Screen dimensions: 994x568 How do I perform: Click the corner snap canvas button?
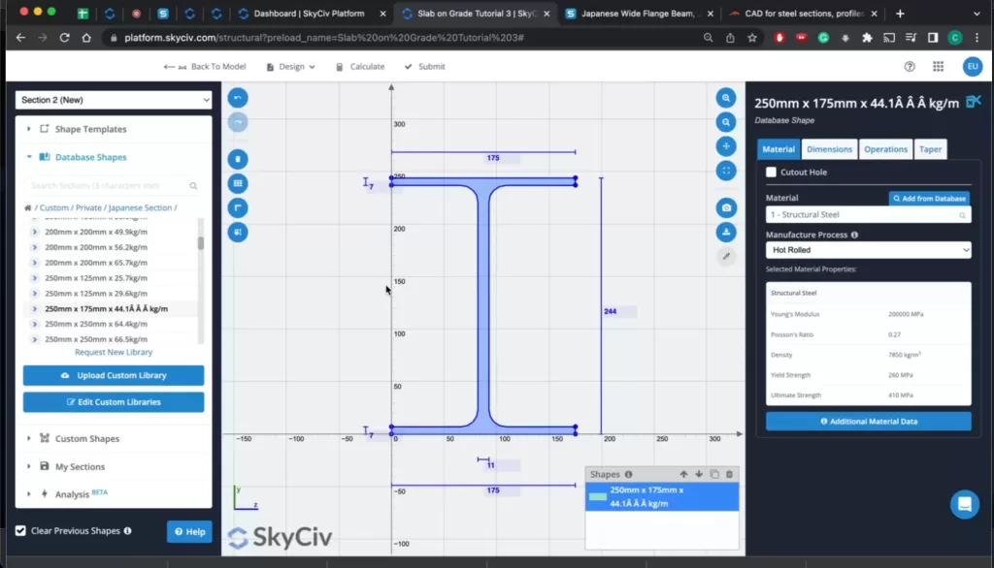(238, 207)
